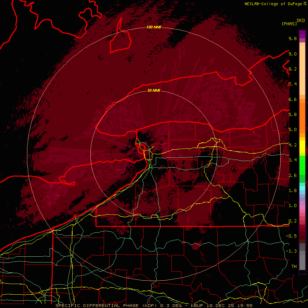Click the purple top color bar segment
The height and width of the screenshot is (308, 308).
[x=302, y=34]
